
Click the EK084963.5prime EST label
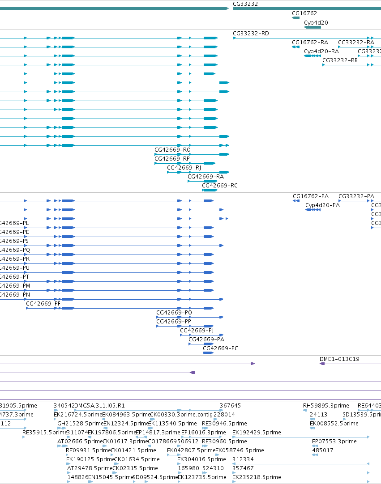point(126,415)
